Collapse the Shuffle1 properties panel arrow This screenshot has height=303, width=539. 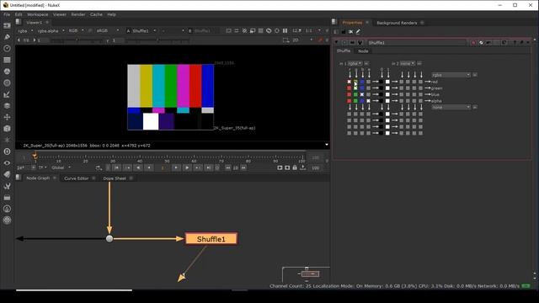pyautogui.click(x=337, y=43)
